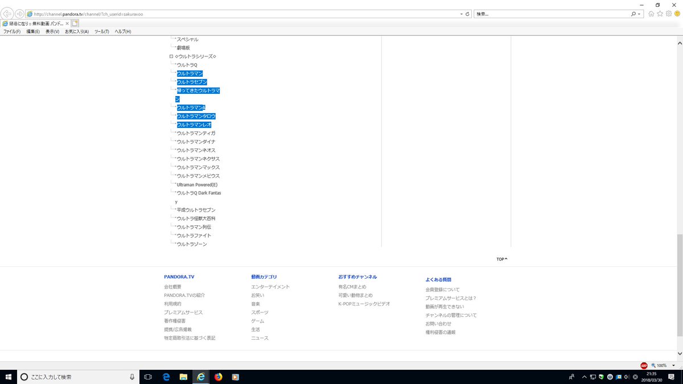Open ウルトラマン列伝 category
Viewport: 683px width, 384px height.
[x=194, y=227]
